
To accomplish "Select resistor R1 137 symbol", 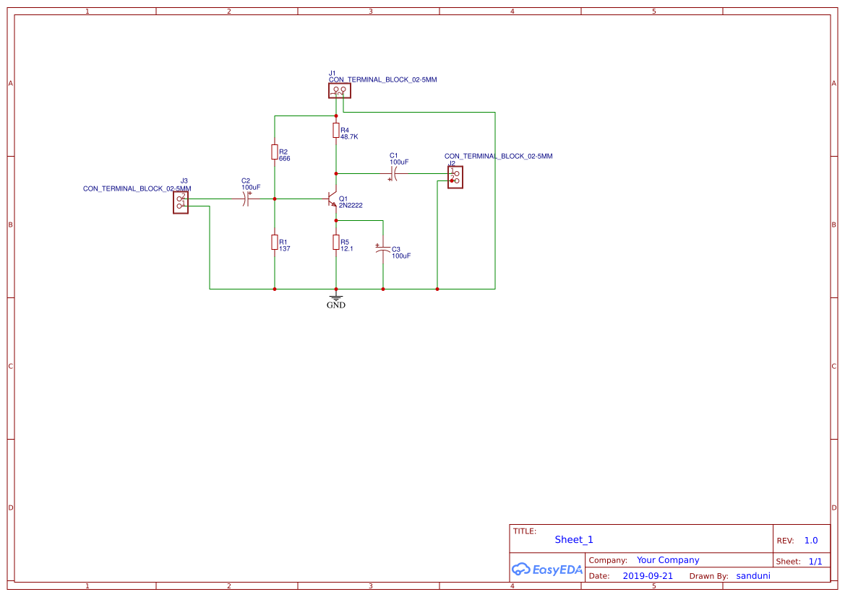I will pos(275,243).
